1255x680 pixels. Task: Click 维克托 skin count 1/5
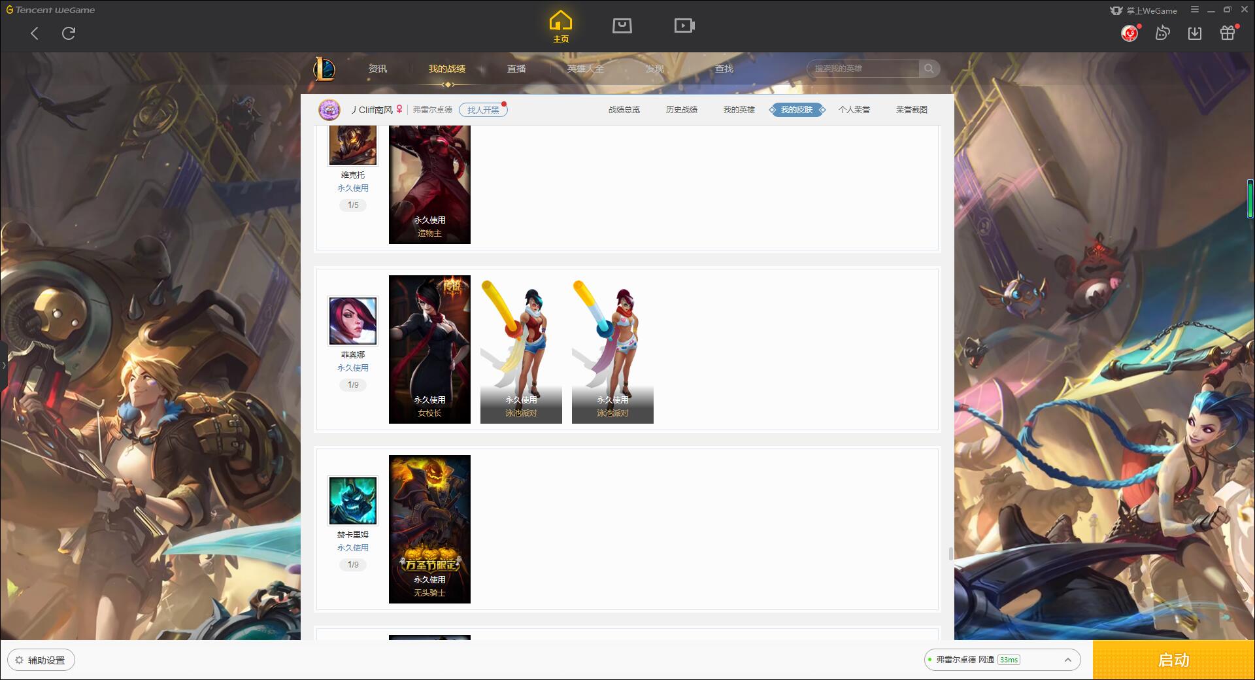(353, 205)
